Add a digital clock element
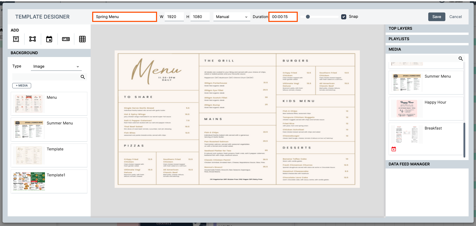The height and width of the screenshot is (226, 476). click(66, 39)
